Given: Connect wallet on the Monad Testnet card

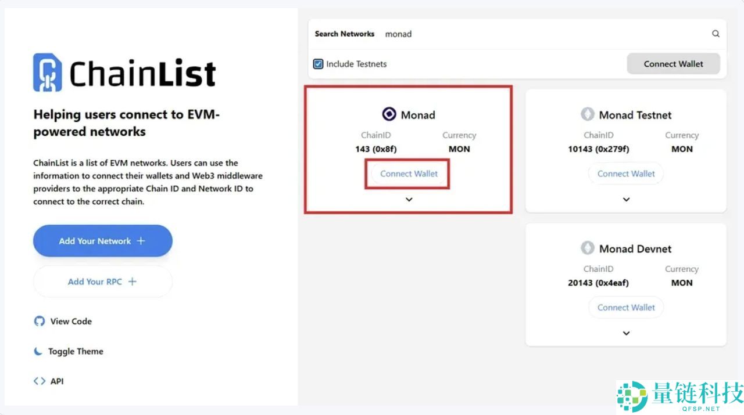Looking at the screenshot, I should 626,174.
